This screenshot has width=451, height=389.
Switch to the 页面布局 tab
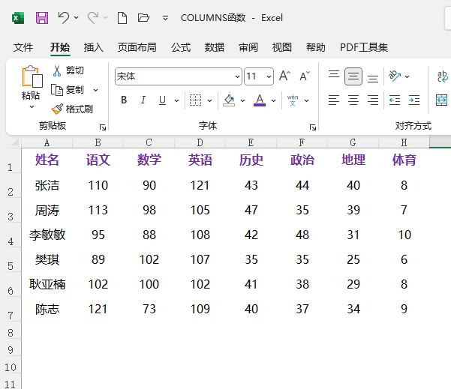pyautogui.click(x=137, y=47)
